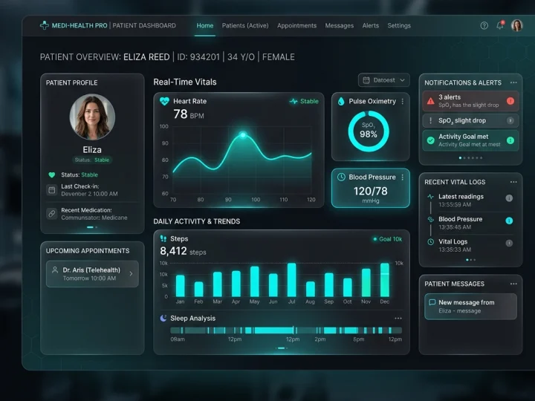This screenshot has width=535, height=401.
Task: Open the Blood Pressure card options menu
Action: pos(403,177)
